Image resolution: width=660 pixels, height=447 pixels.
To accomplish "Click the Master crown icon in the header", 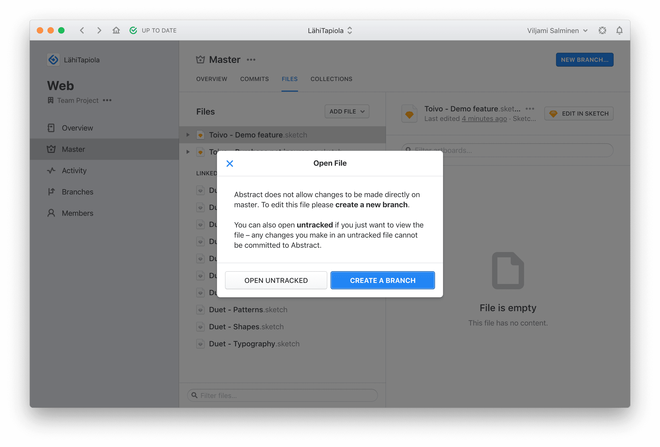I will coord(200,60).
